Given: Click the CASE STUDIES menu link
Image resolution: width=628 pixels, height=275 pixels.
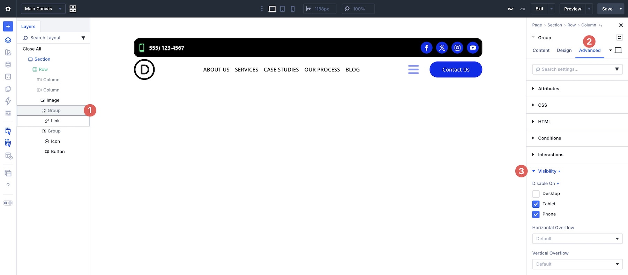Looking at the screenshot, I should [281, 70].
